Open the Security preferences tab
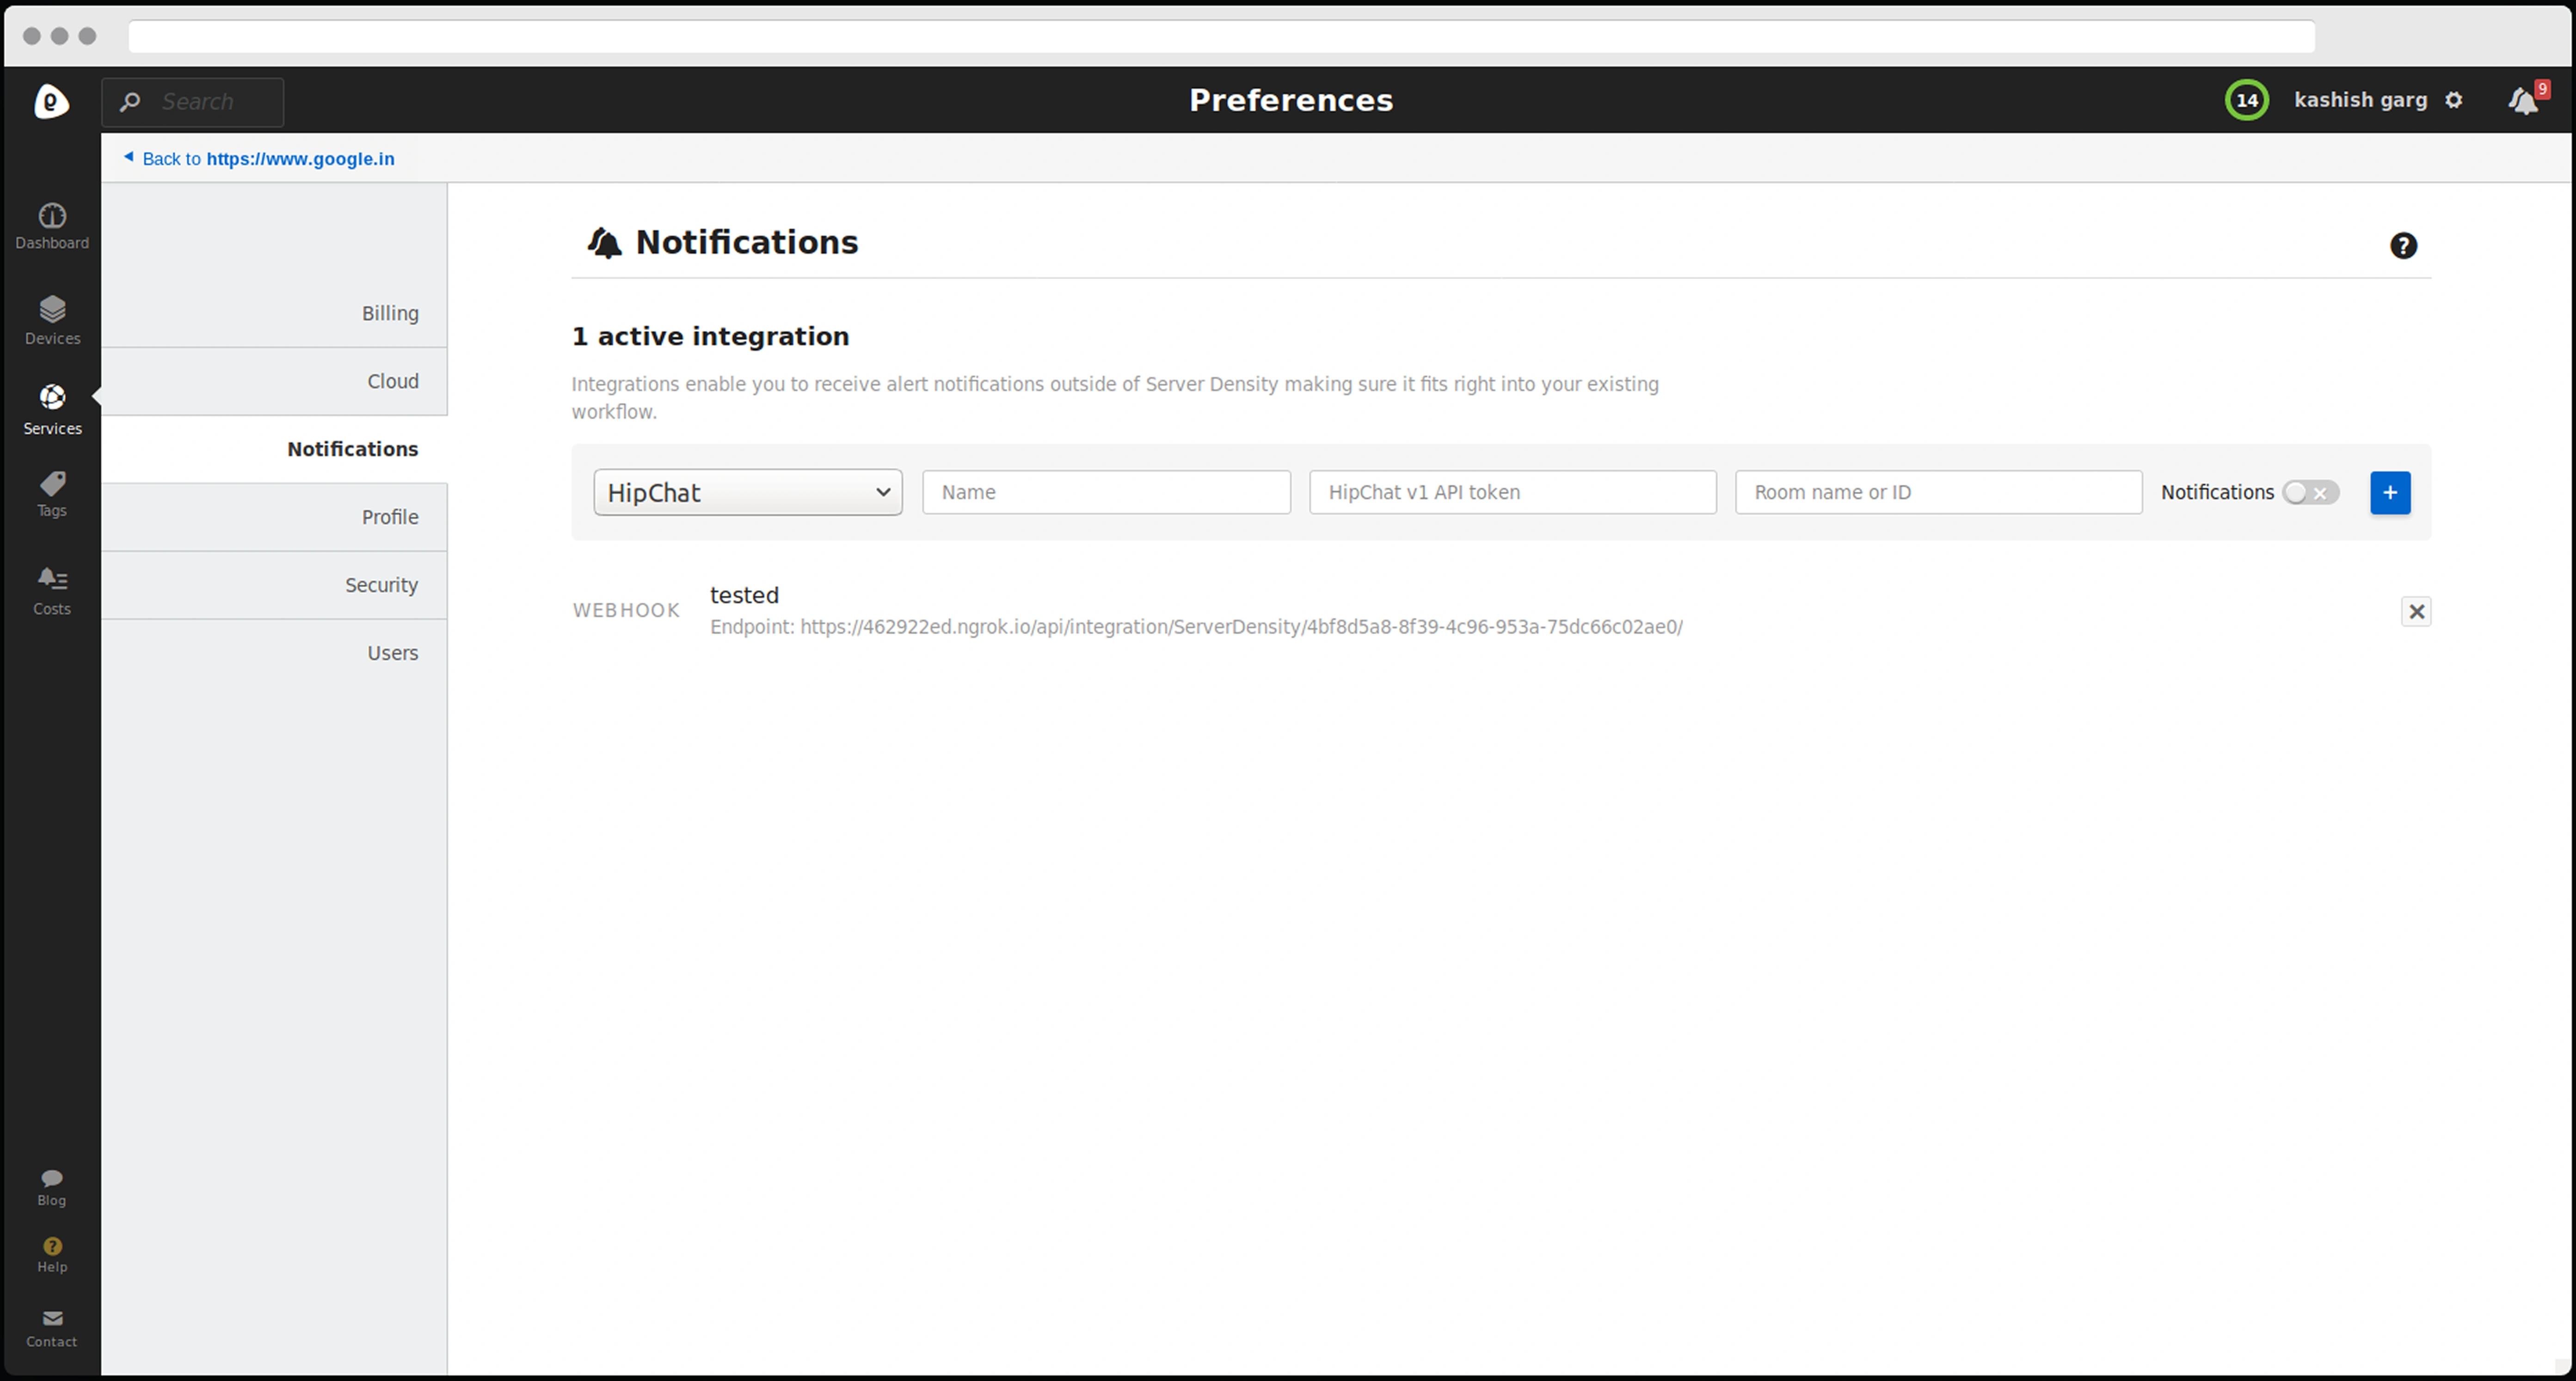This screenshot has width=2576, height=1381. 381,586
